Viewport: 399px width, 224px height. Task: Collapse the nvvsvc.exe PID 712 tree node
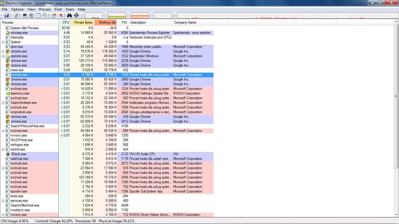tap(3, 215)
